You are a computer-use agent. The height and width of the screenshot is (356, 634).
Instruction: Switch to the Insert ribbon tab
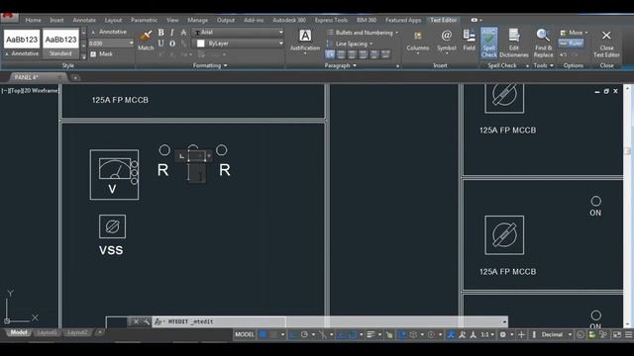click(x=56, y=20)
